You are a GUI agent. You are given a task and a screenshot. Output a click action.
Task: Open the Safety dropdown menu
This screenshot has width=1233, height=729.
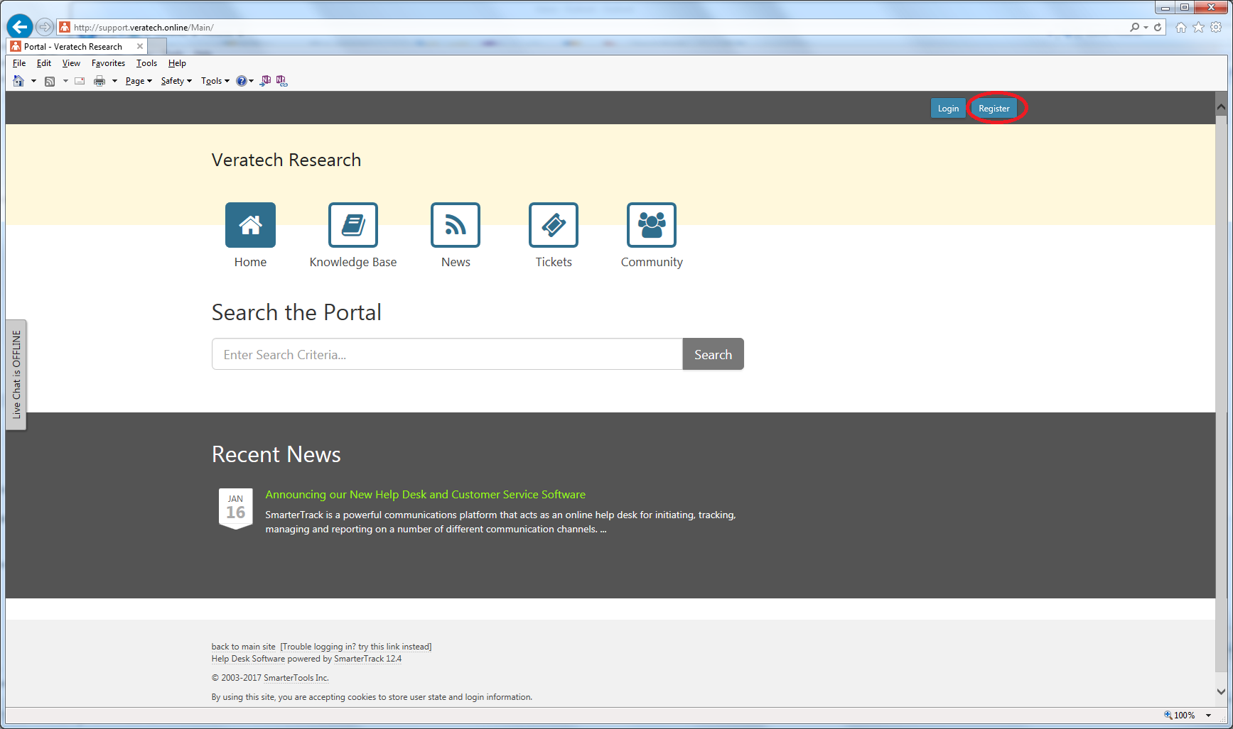[176, 81]
